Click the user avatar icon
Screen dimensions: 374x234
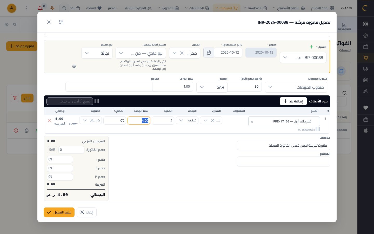(12, 8)
